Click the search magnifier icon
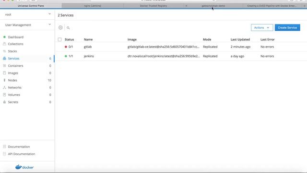Screen dimensions: 307x173 point(68,28)
